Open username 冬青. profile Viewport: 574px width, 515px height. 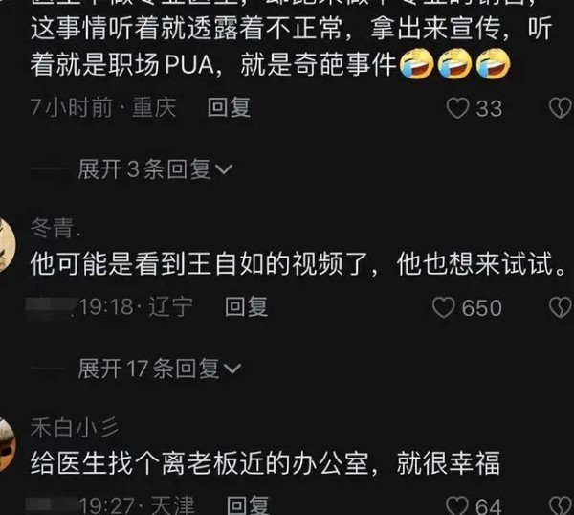click(55, 228)
